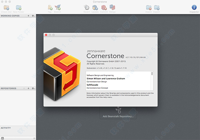Click the Revert toolbar icon
This screenshot has height=140, width=200.
coord(87,8)
